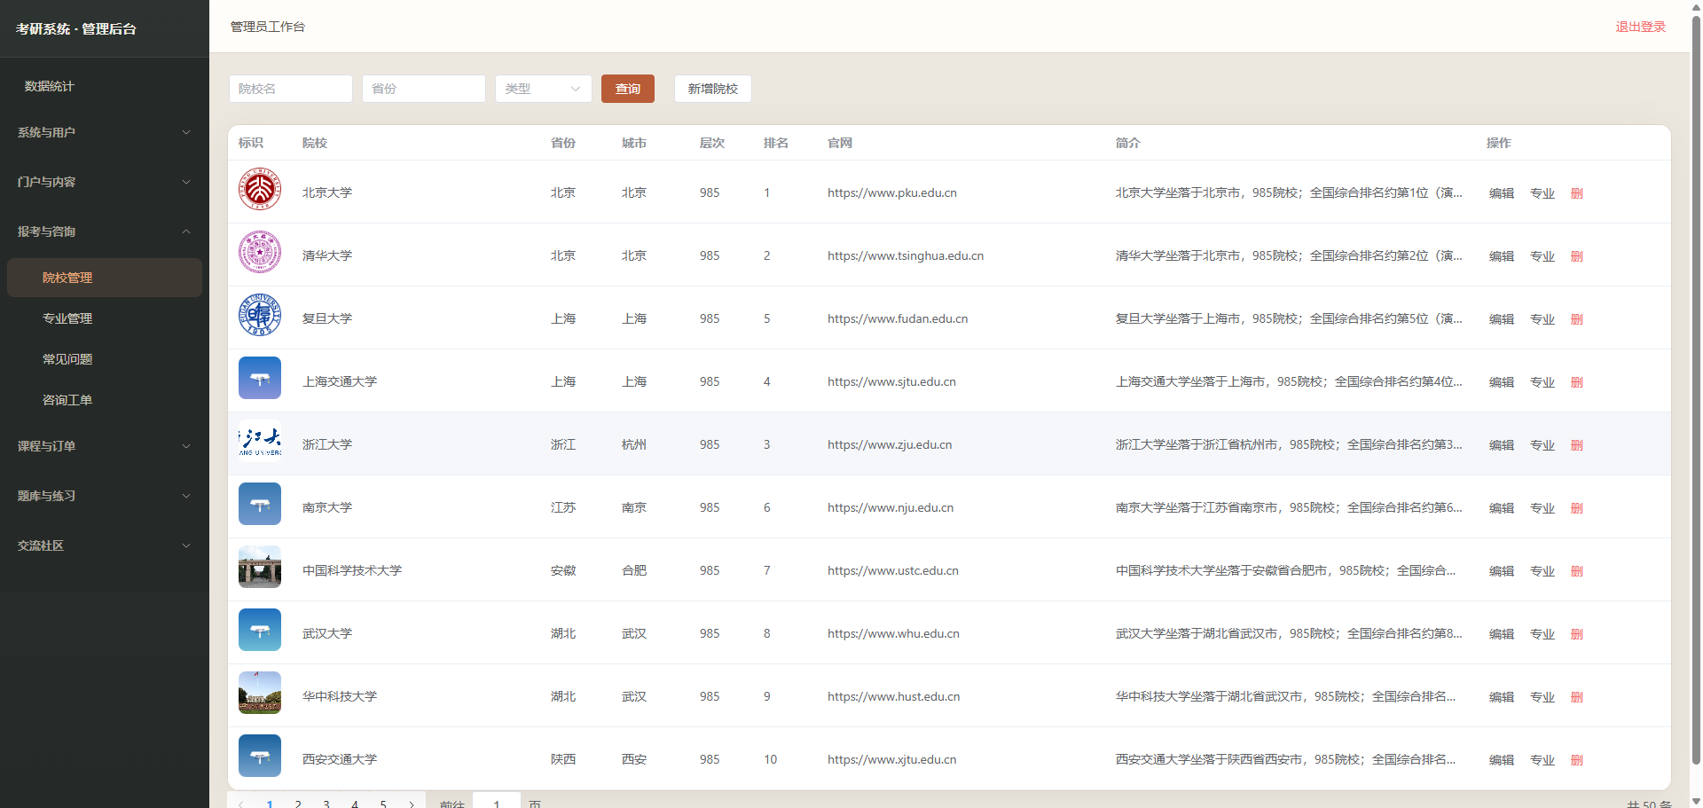Click the 杭州 city cell
This screenshot has width=1703, height=808.
634,444
